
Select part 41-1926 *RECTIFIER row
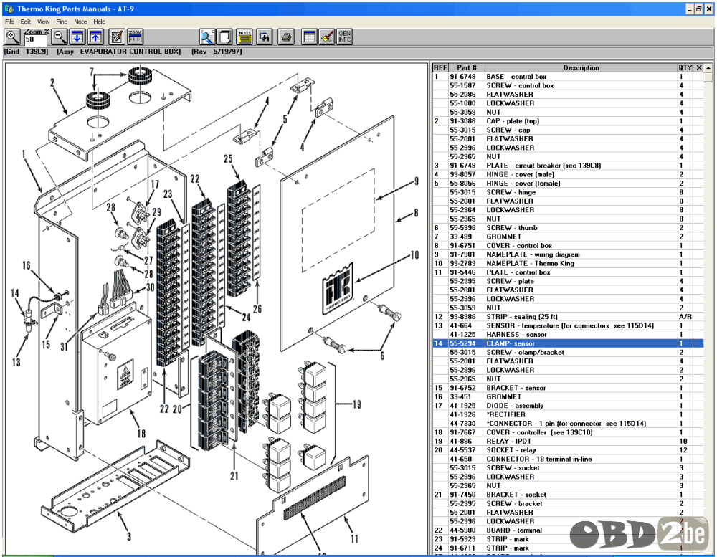coord(568,414)
